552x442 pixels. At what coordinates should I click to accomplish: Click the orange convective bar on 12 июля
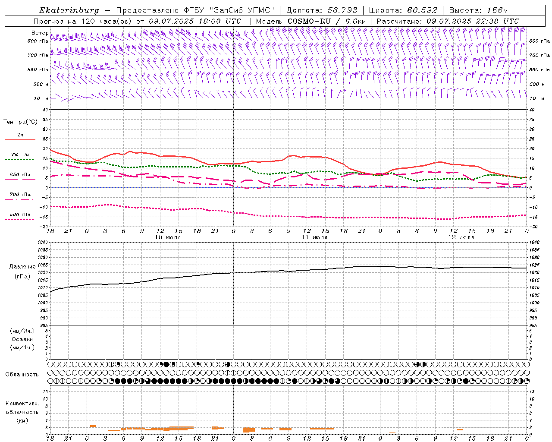(460, 429)
